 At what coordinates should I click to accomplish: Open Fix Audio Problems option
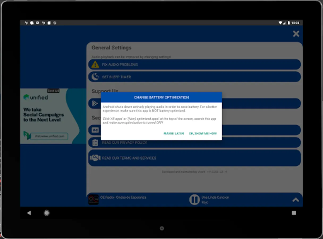point(194,65)
